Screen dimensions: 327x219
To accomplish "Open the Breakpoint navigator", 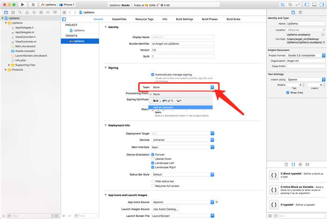I will [x=48, y=13].
